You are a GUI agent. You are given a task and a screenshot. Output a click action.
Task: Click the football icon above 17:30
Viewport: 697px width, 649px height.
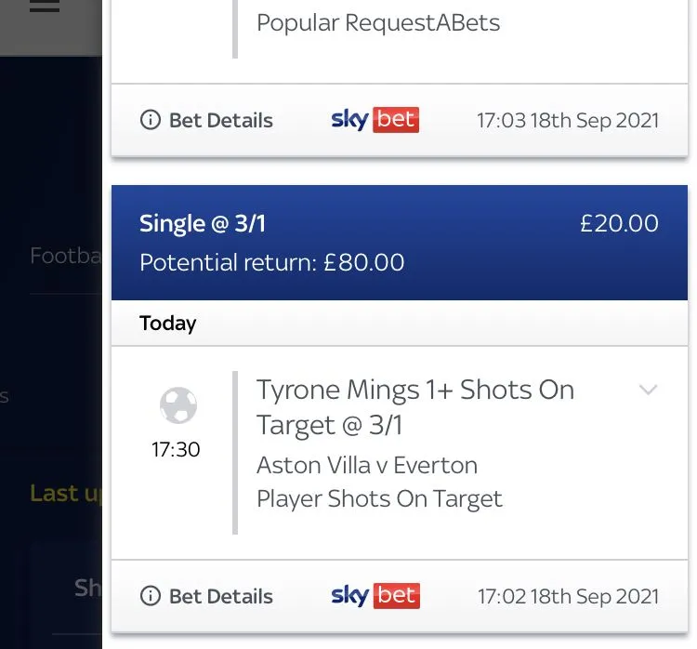point(178,406)
